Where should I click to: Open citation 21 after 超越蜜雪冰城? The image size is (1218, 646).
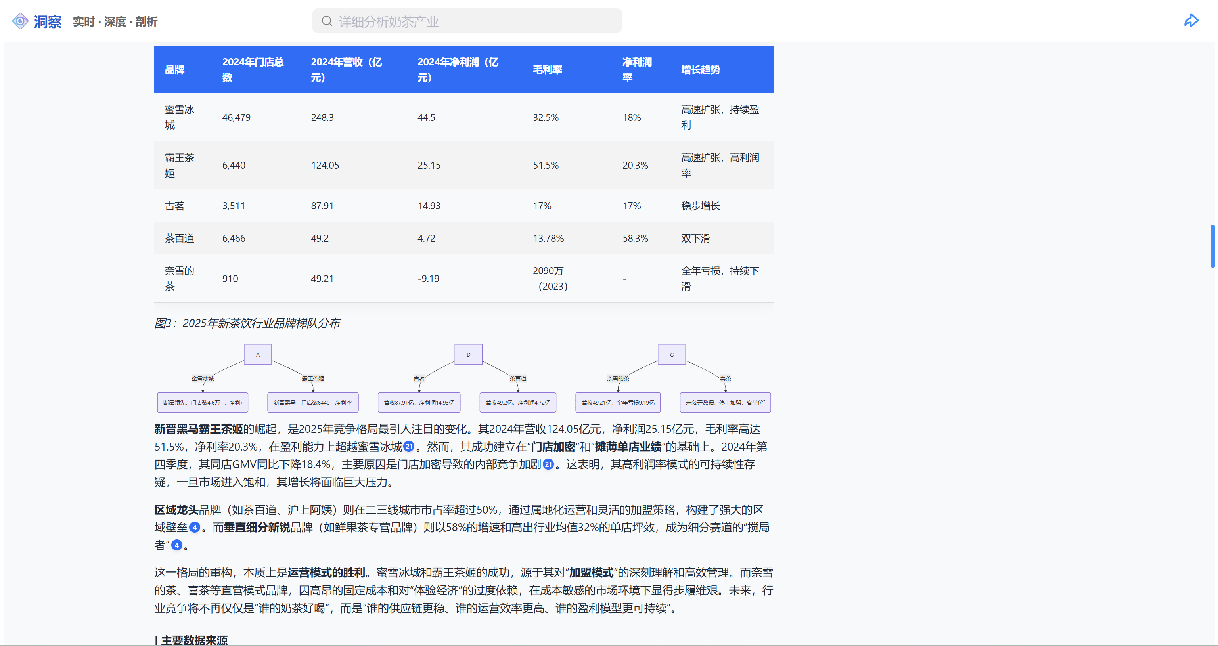[x=409, y=447]
